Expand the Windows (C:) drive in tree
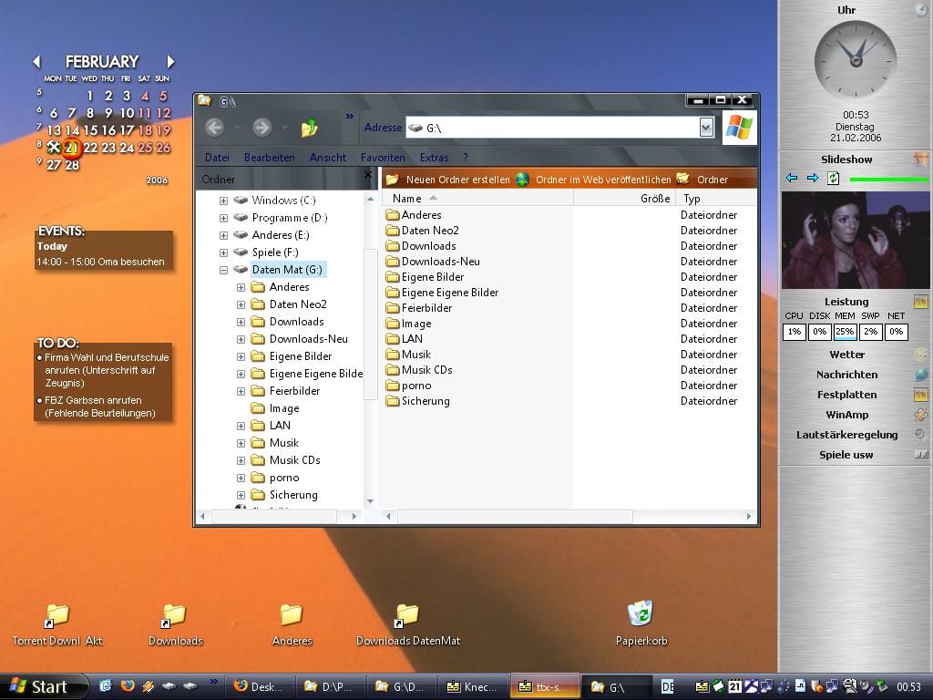 coord(223,201)
